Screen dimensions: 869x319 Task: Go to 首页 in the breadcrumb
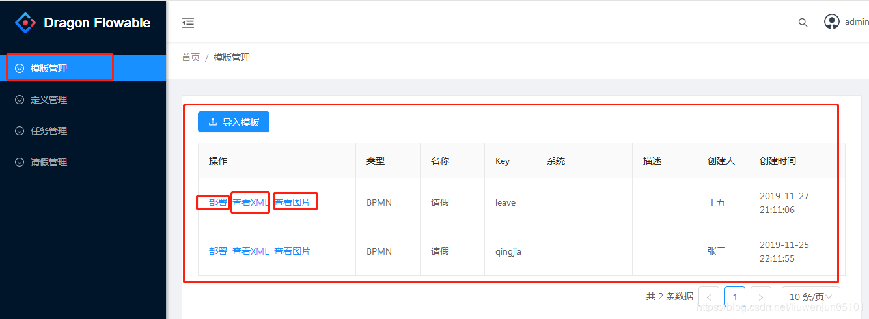(191, 57)
